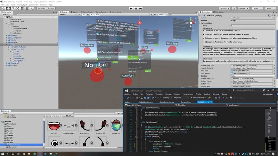The height and width of the screenshot is (156, 278).
Task: Click the Size input field in Inspector
Action: (252, 26)
